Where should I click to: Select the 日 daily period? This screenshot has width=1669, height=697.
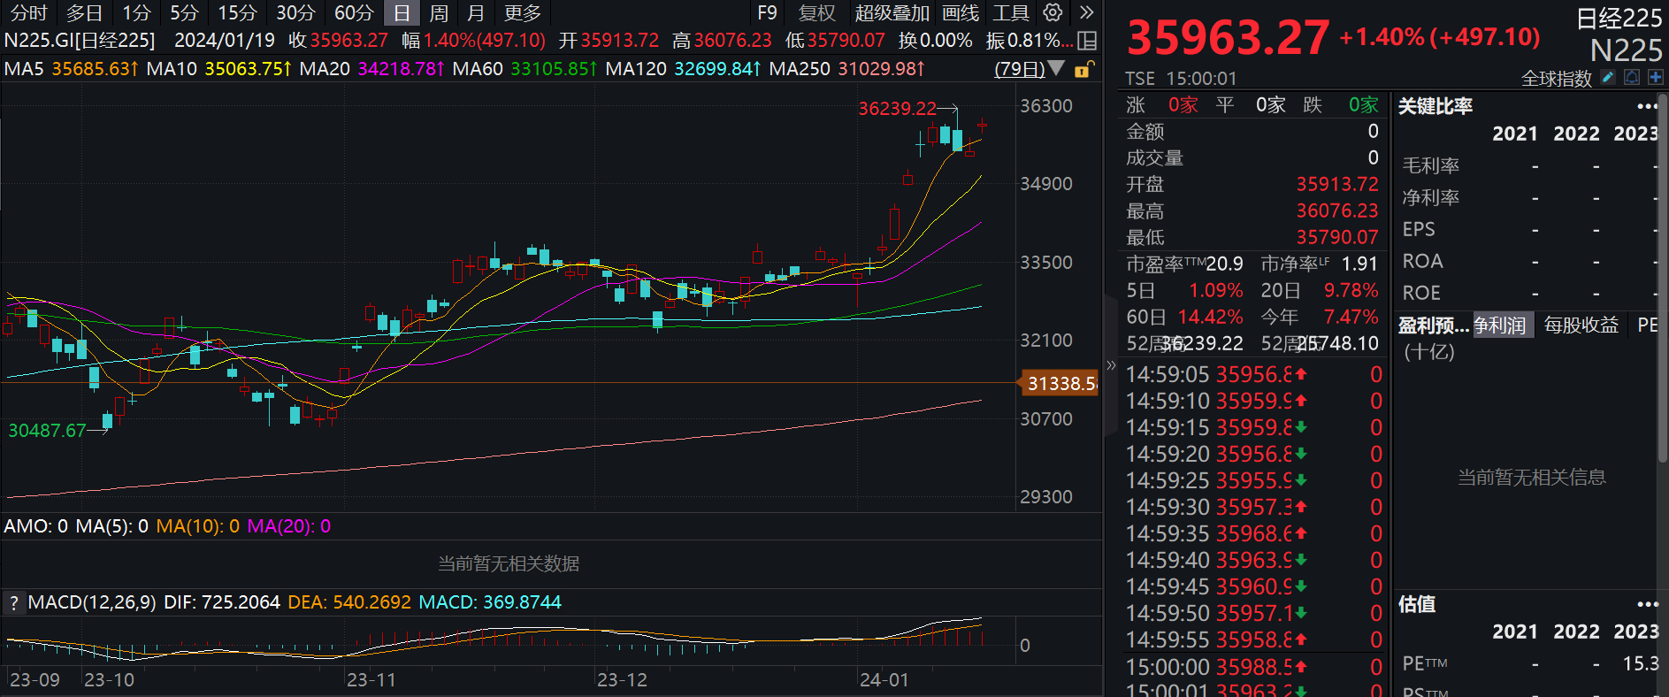[x=402, y=12]
